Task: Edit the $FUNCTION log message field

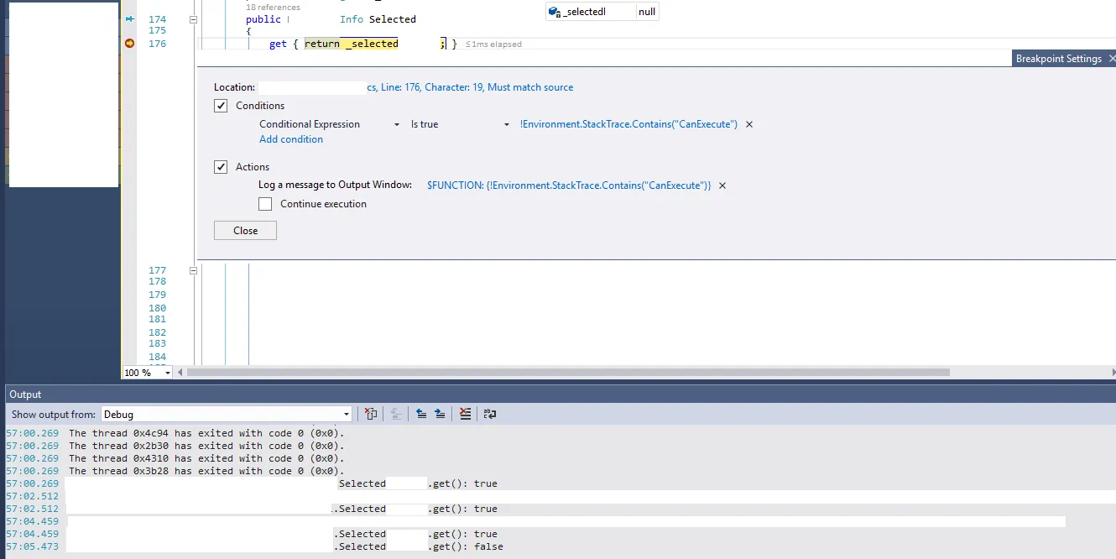Action: (x=569, y=185)
